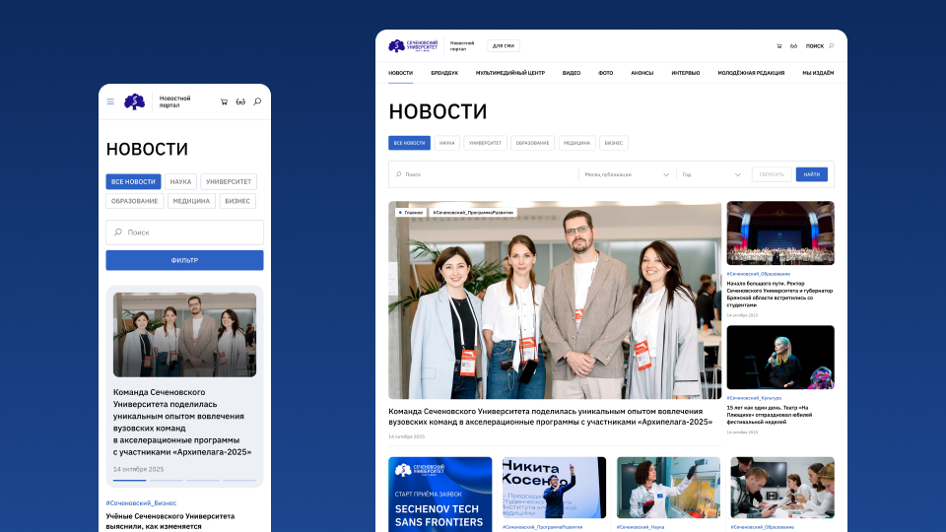Screen dimensions: 946x532
Task: Click the glasses accessibility icon in the mobile header
Action: point(240,101)
